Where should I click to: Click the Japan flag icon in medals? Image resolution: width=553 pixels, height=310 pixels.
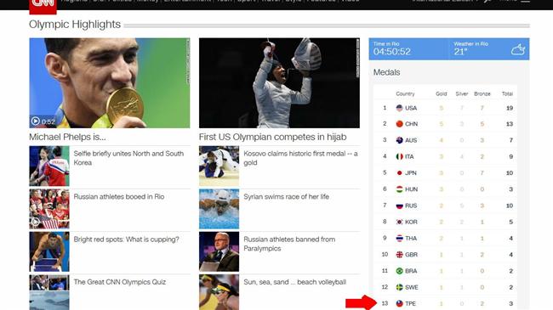point(399,173)
